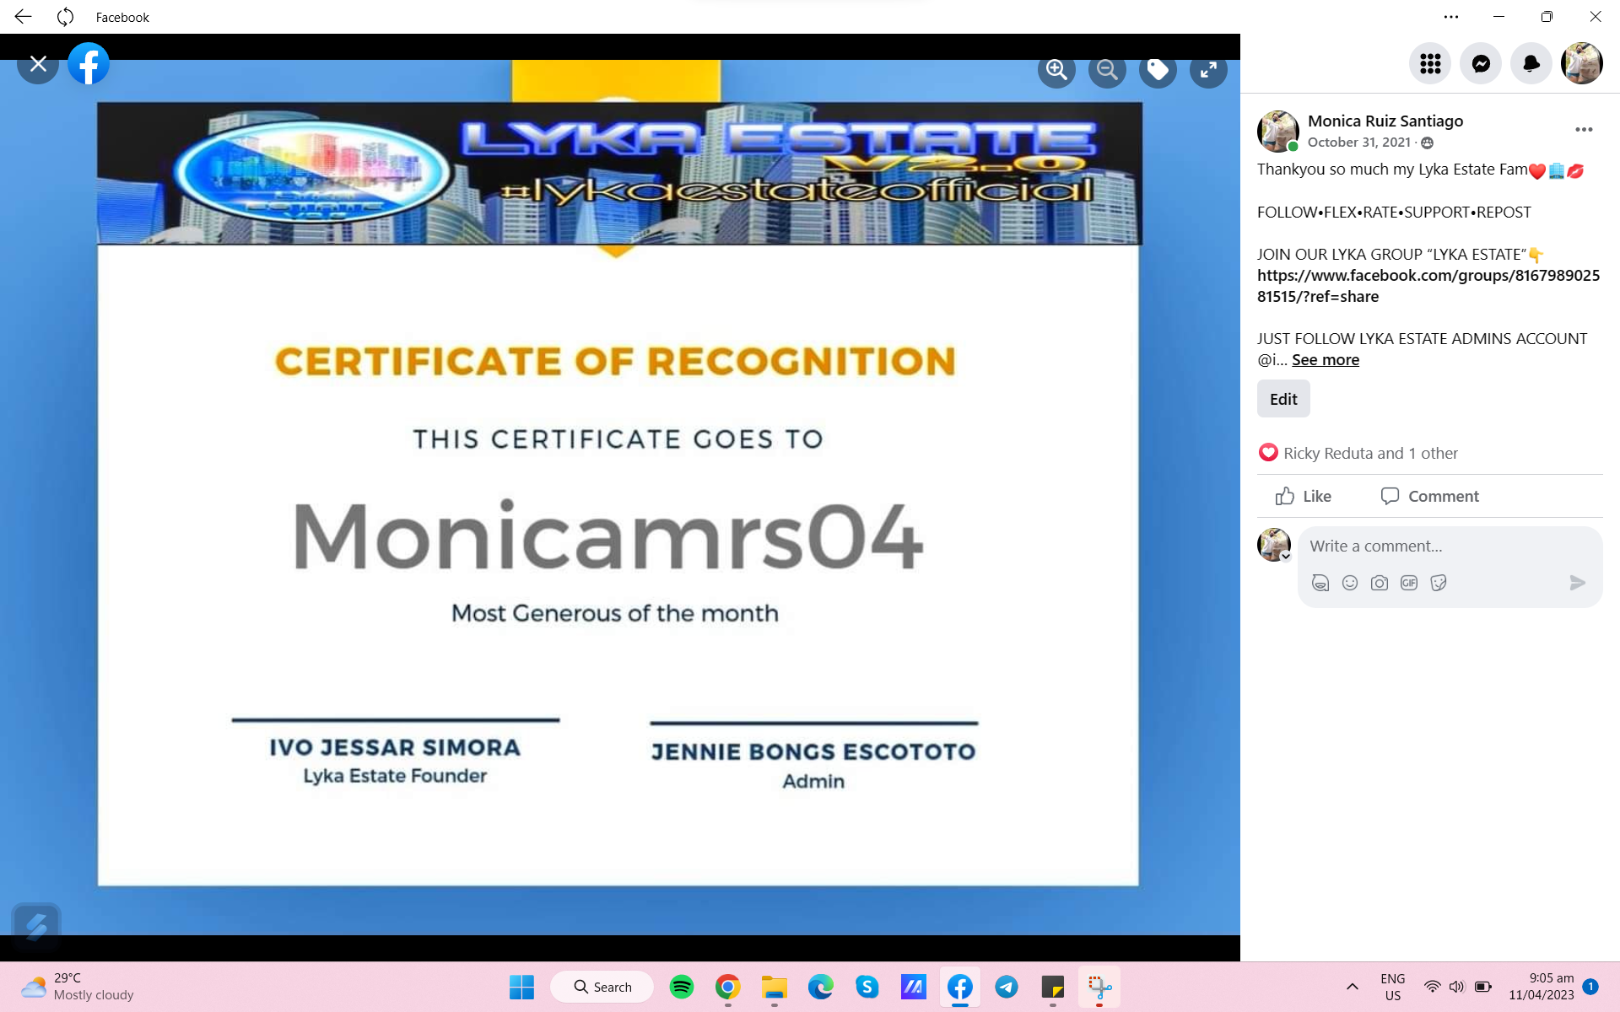
Task: Open Telegram from the taskbar
Action: (1007, 987)
